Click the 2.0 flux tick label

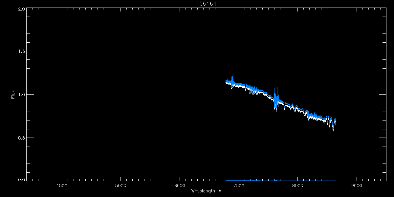click(22, 9)
